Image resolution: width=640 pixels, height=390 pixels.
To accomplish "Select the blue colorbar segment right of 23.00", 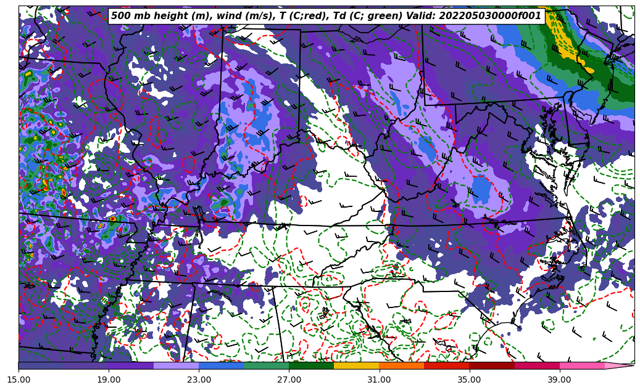I will click(221, 365).
